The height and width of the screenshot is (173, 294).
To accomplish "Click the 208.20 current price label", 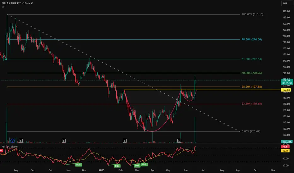I will (287, 82).
